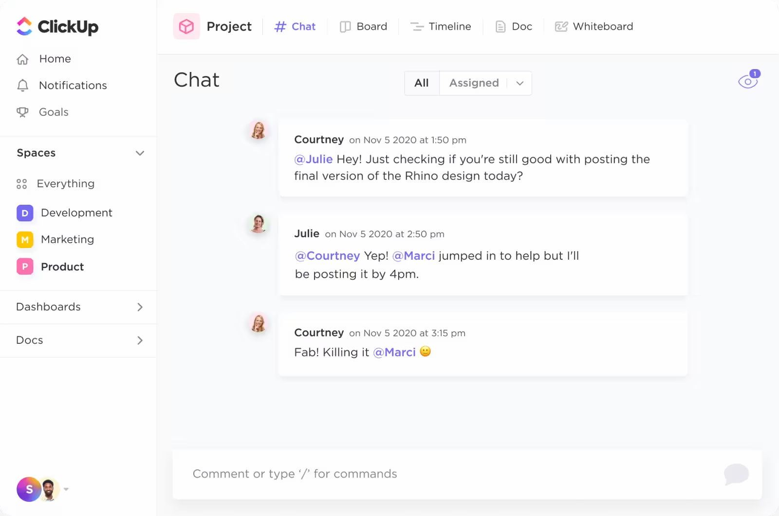Screen dimensions: 779x516
Task: Open the Timeline tab
Action: [441, 26]
